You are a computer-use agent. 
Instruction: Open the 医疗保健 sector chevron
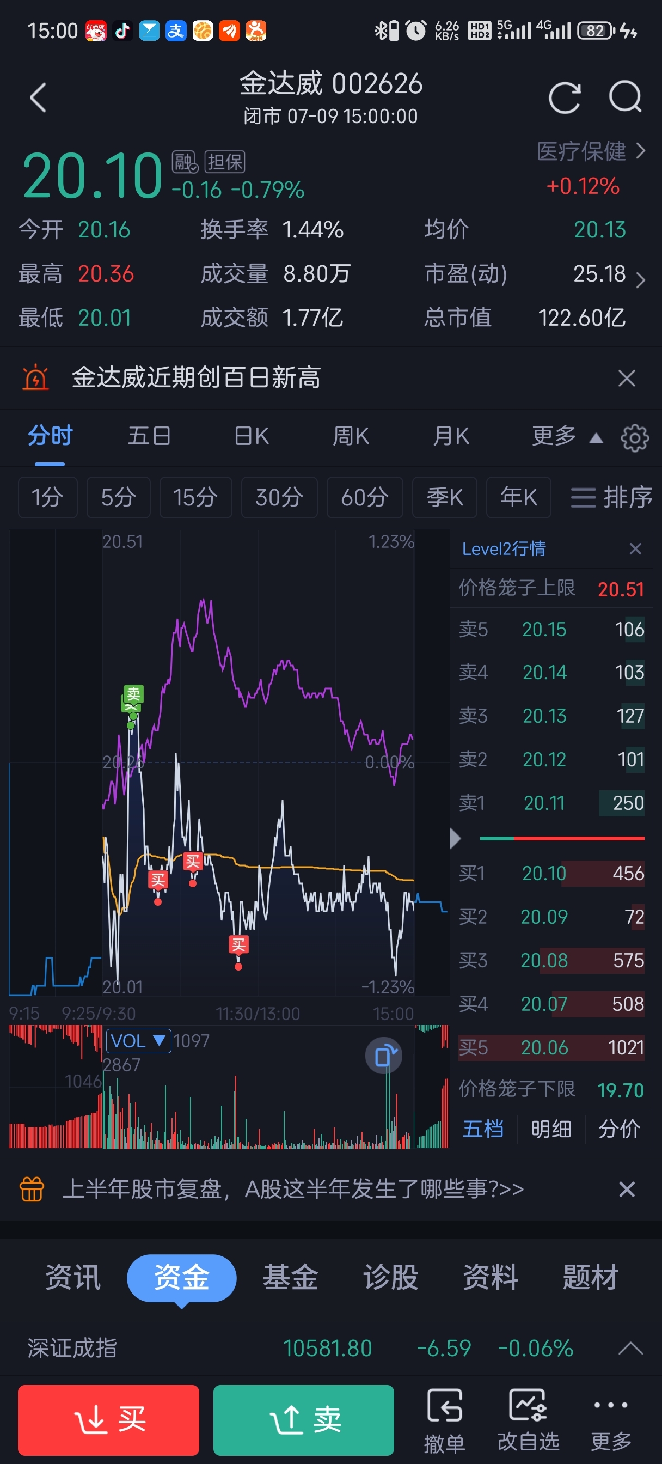click(x=641, y=151)
